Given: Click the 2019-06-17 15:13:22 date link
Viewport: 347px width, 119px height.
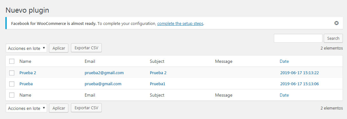Looking at the screenshot, I should [299, 73].
